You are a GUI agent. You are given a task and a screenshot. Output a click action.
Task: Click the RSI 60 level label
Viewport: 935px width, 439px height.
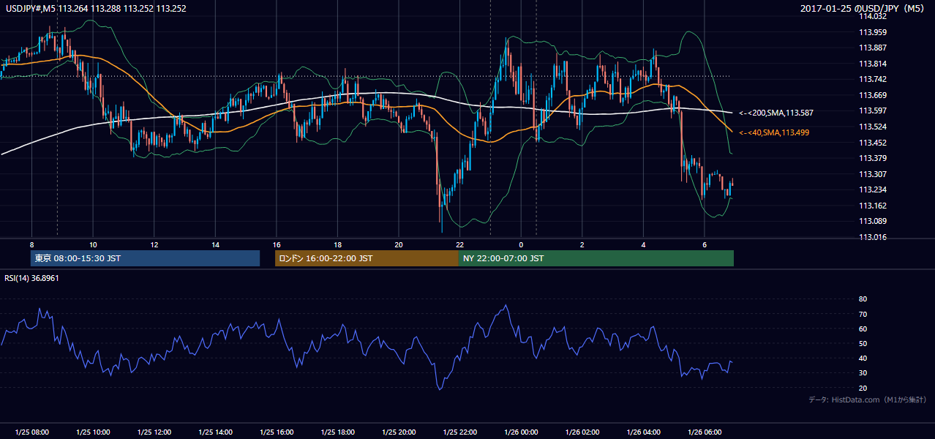[863, 329]
